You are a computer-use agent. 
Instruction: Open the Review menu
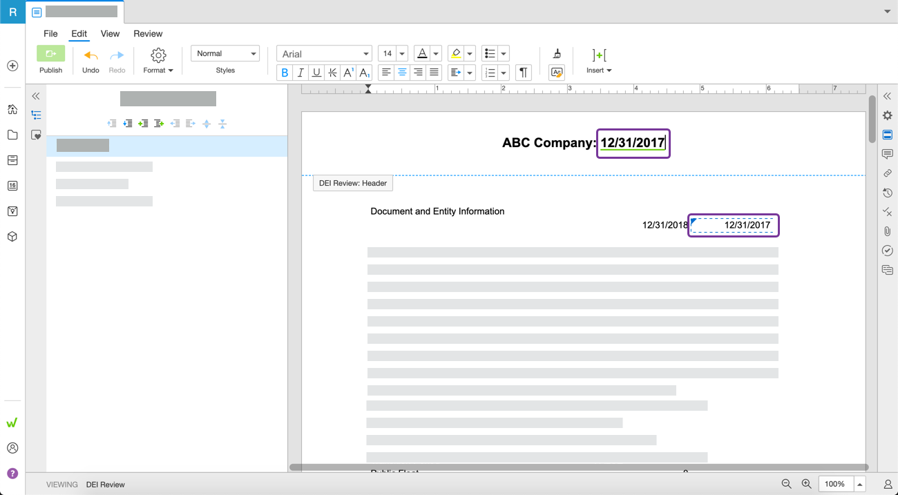[x=148, y=33]
